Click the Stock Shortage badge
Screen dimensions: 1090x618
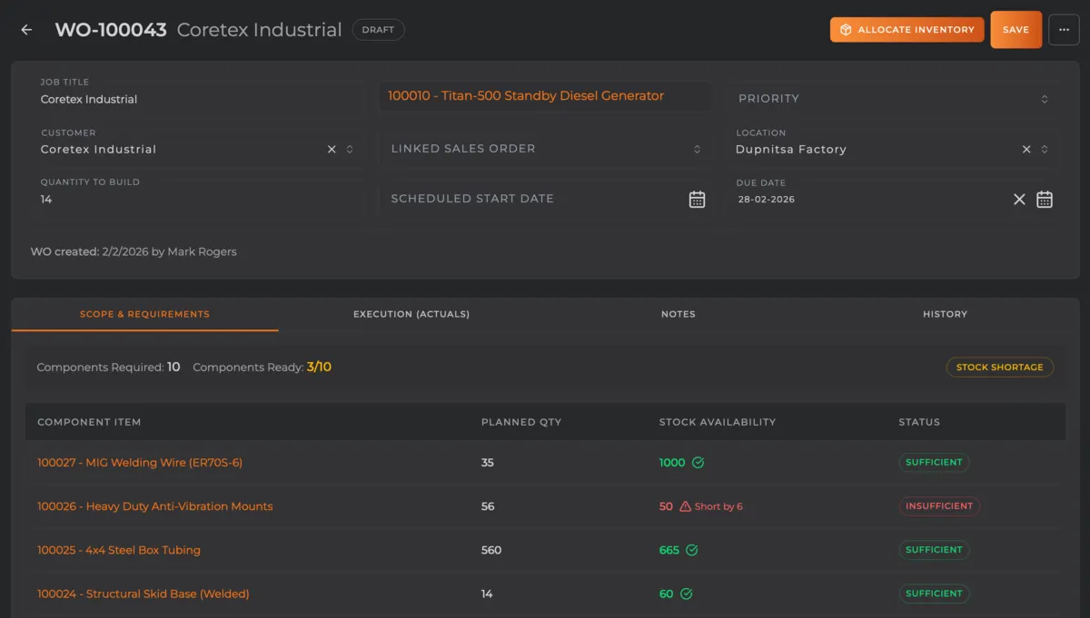999,367
